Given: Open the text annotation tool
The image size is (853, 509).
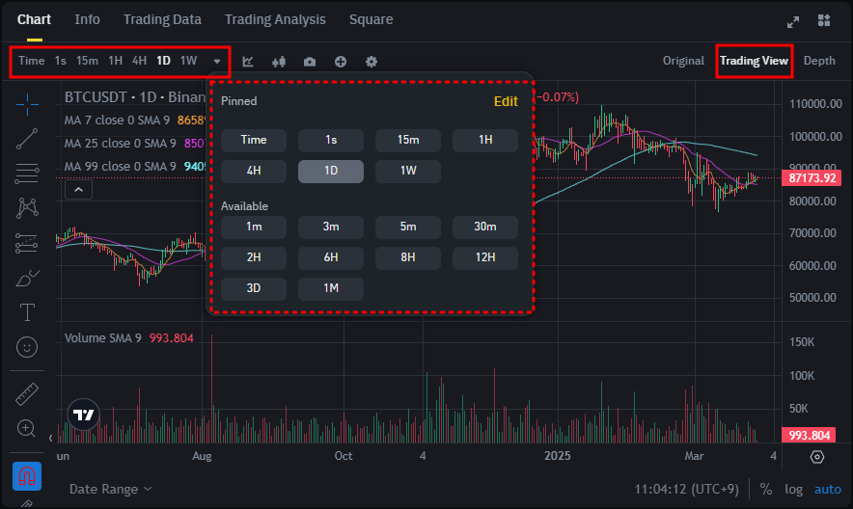Looking at the screenshot, I should click(27, 311).
